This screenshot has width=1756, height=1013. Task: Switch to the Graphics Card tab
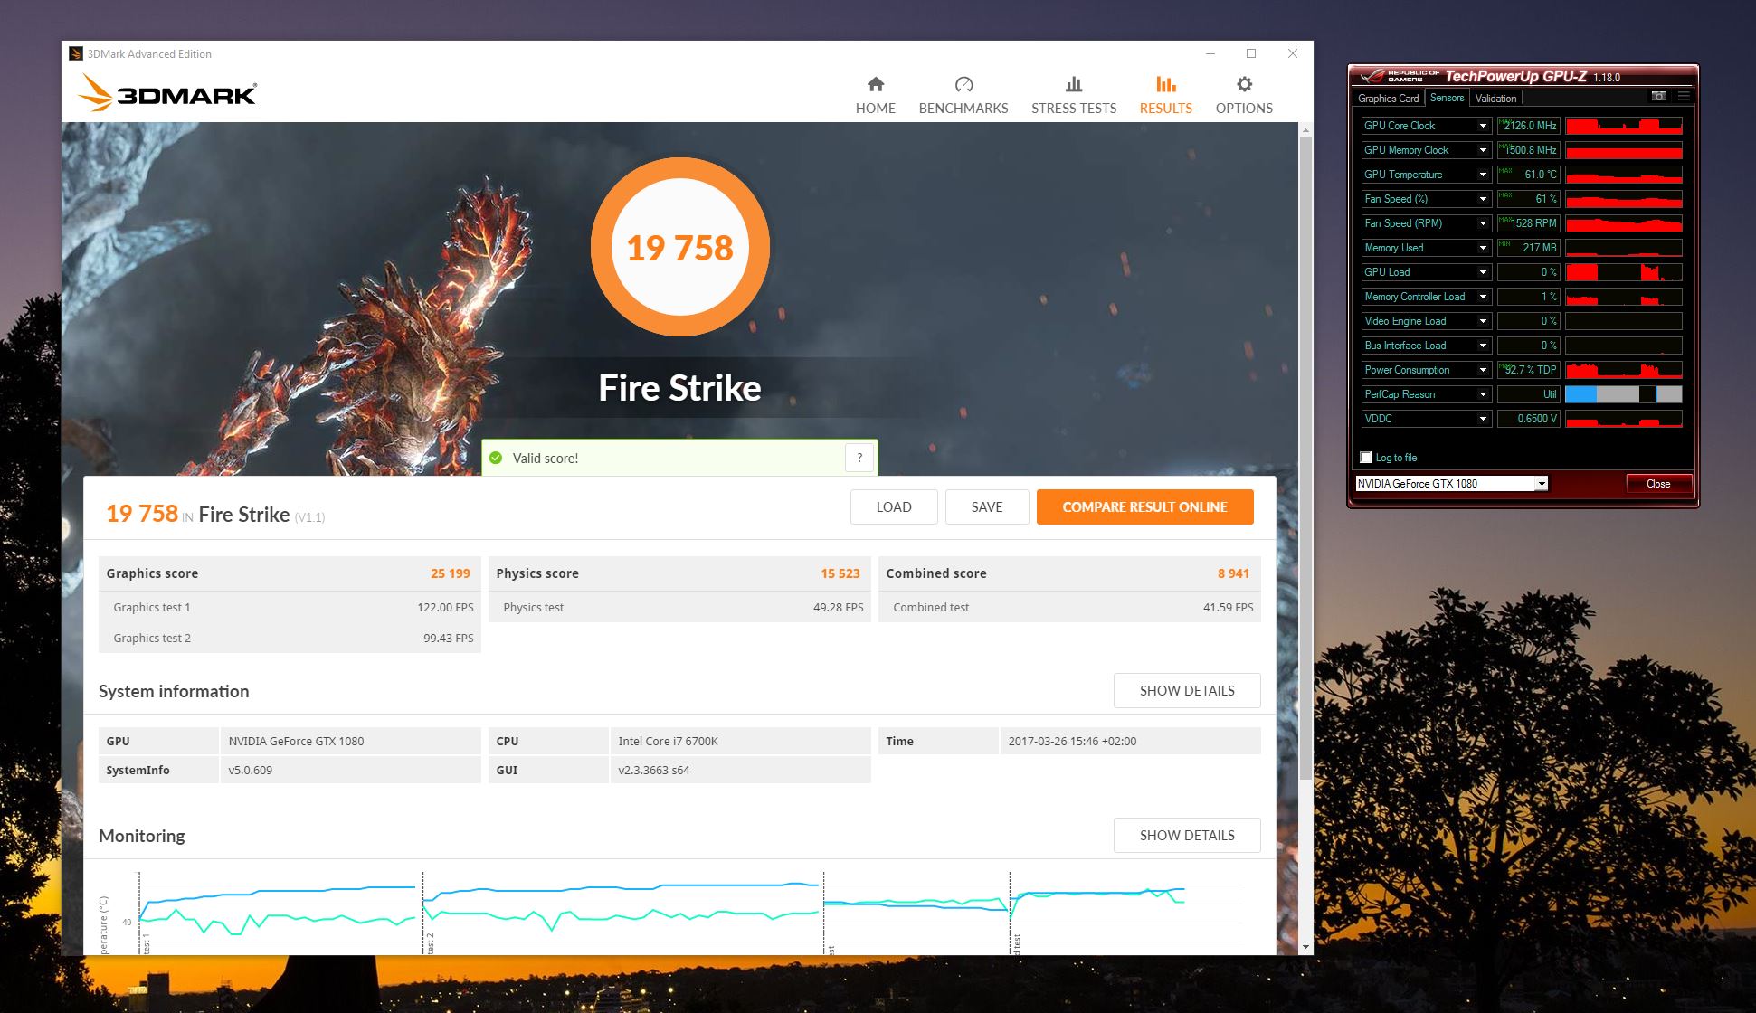coord(1388,99)
